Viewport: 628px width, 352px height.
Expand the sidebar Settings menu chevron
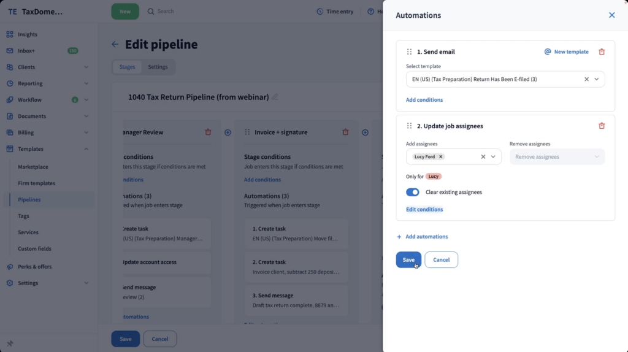86,283
